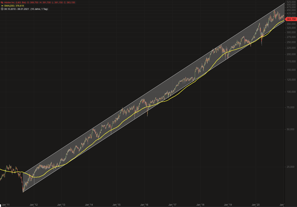Image resolution: width=297 pixels, height=207 pixels.
Task: Click the candlestick chart-type icon beside Adobe Inc.
Action: coord(2,2)
